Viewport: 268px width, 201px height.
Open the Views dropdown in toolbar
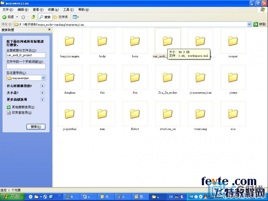click(x=76, y=17)
